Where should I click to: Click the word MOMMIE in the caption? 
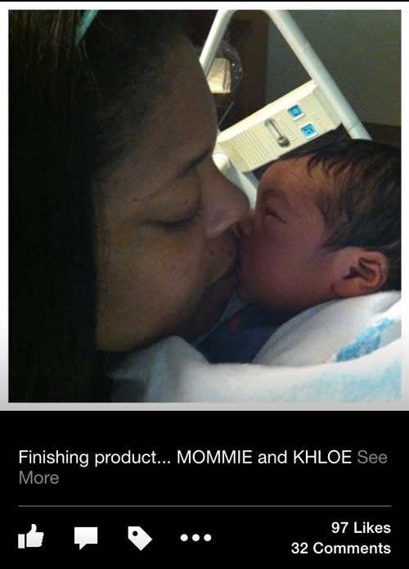click(x=214, y=457)
